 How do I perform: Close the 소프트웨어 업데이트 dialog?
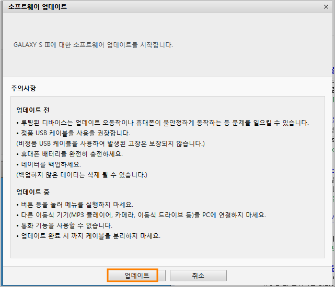tap(326, 7)
